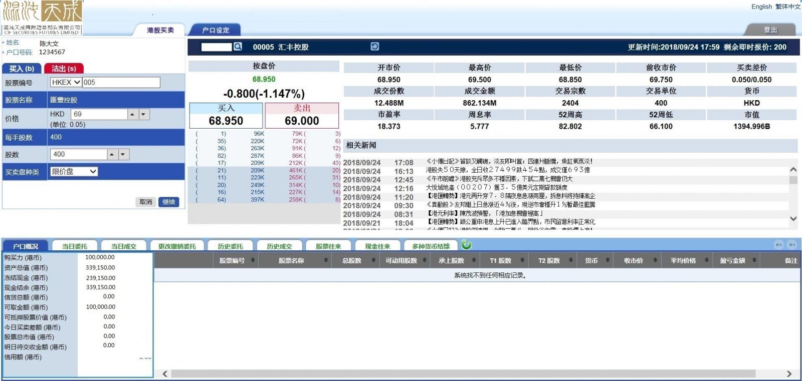Click the quote refresh icon beside 汇丰控股
Viewport: 802px width, 381px height.
click(x=374, y=47)
